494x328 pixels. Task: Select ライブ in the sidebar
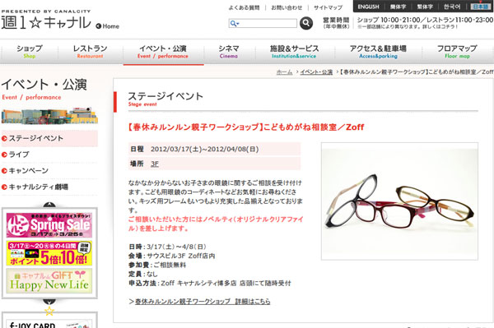click(49, 155)
